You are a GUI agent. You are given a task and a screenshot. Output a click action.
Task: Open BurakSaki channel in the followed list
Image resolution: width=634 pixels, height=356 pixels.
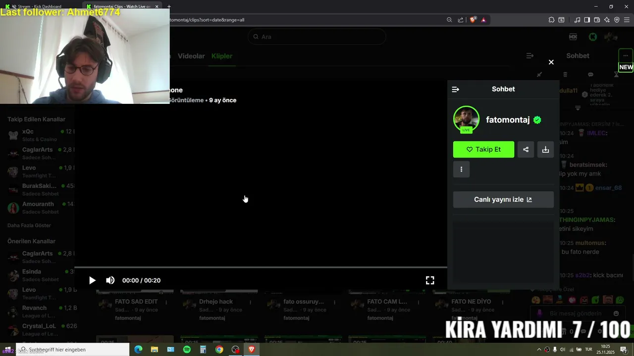point(41,189)
